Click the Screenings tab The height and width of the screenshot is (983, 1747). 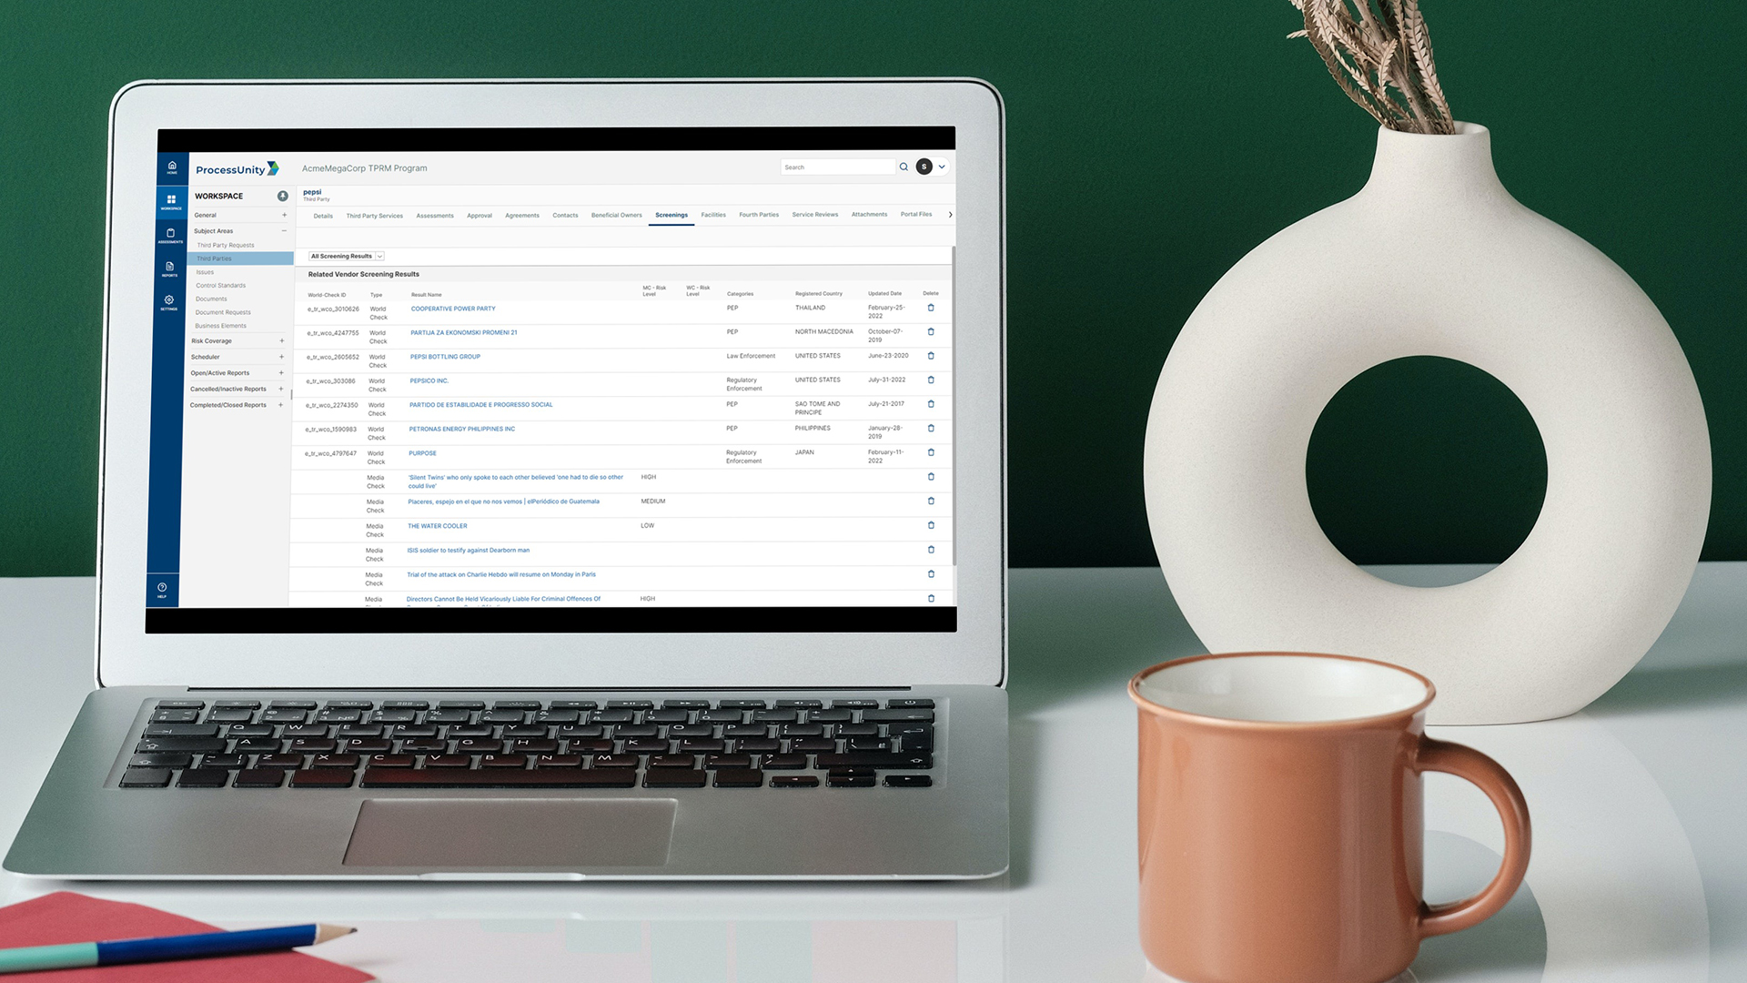point(671,214)
